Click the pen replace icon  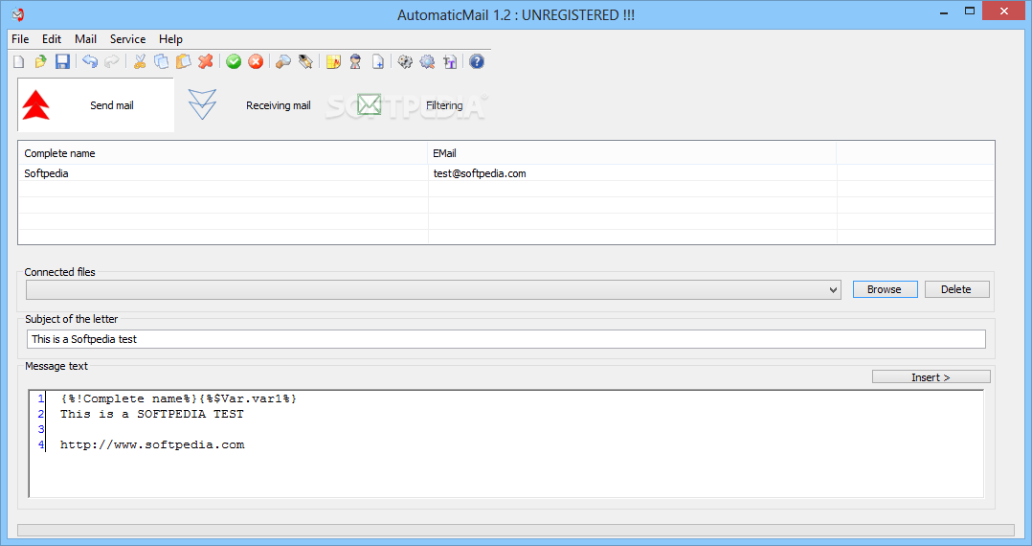tap(305, 62)
